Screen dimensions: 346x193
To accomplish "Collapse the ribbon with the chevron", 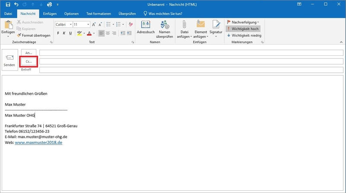I will 341,42.
